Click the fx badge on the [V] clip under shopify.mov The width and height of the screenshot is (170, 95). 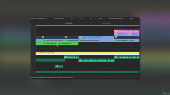116,37
